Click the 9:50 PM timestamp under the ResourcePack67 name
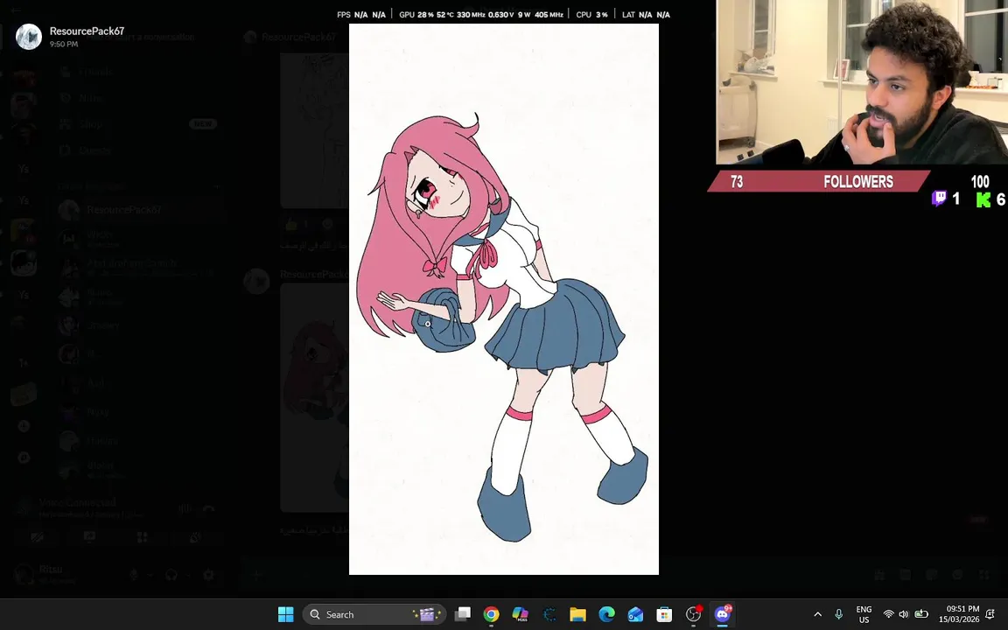The width and height of the screenshot is (1008, 630). coord(64,45)
